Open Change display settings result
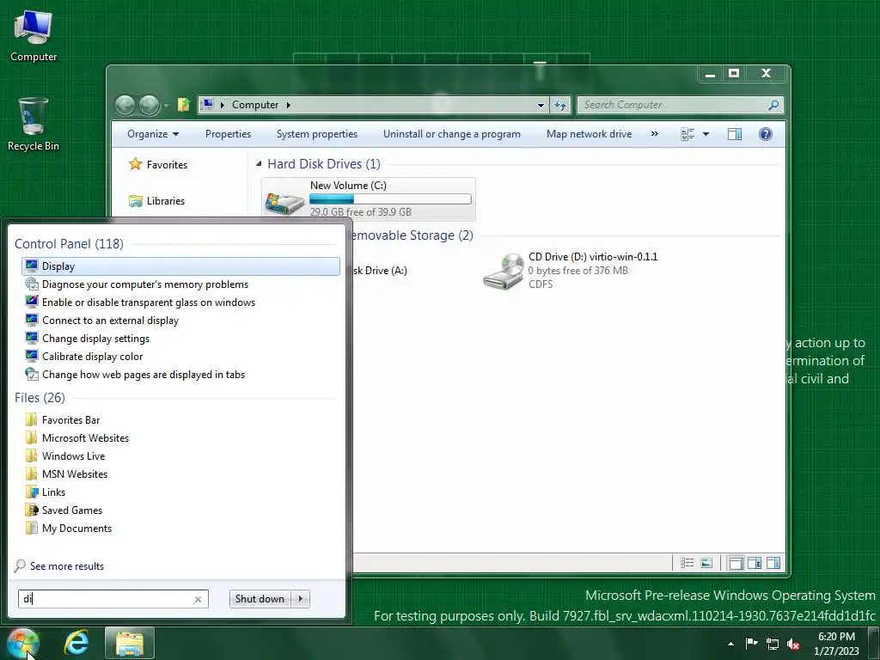This screenshot has width=880, height=660. [x=95, y=339]
